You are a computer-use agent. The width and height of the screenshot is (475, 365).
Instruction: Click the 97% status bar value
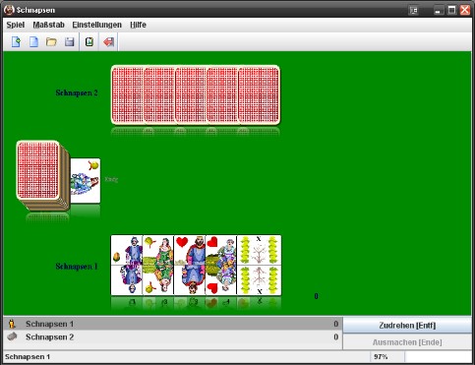coord(381,356)
